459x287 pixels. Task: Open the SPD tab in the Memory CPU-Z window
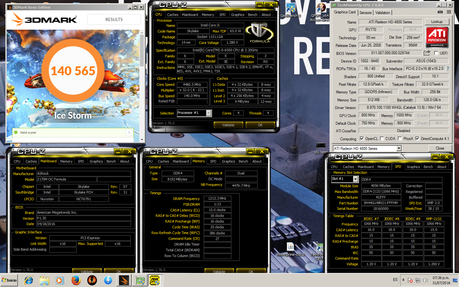pyautogui.click(x=213, y=161)
